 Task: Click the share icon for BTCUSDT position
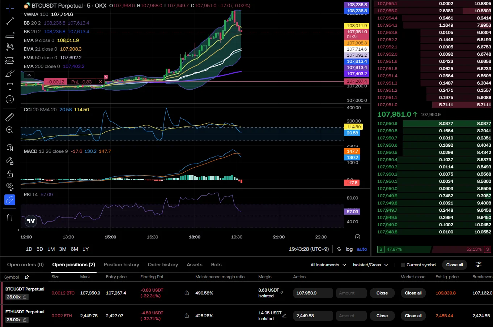pyautogui.click(x=187, y=293)
